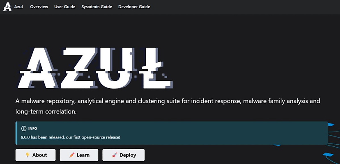Click the lightbulb icon on About
340x164 pixels.
click(28, 155)
